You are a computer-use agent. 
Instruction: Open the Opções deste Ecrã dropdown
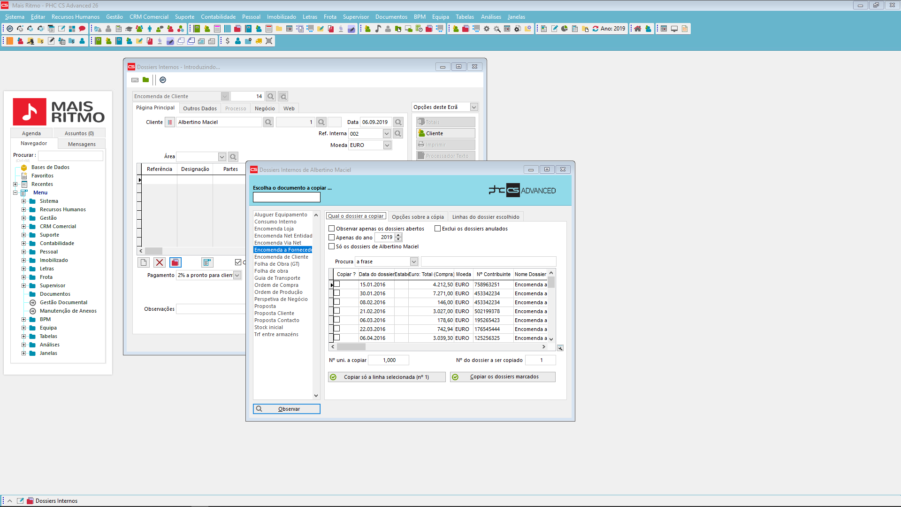[x=474, y=107]
